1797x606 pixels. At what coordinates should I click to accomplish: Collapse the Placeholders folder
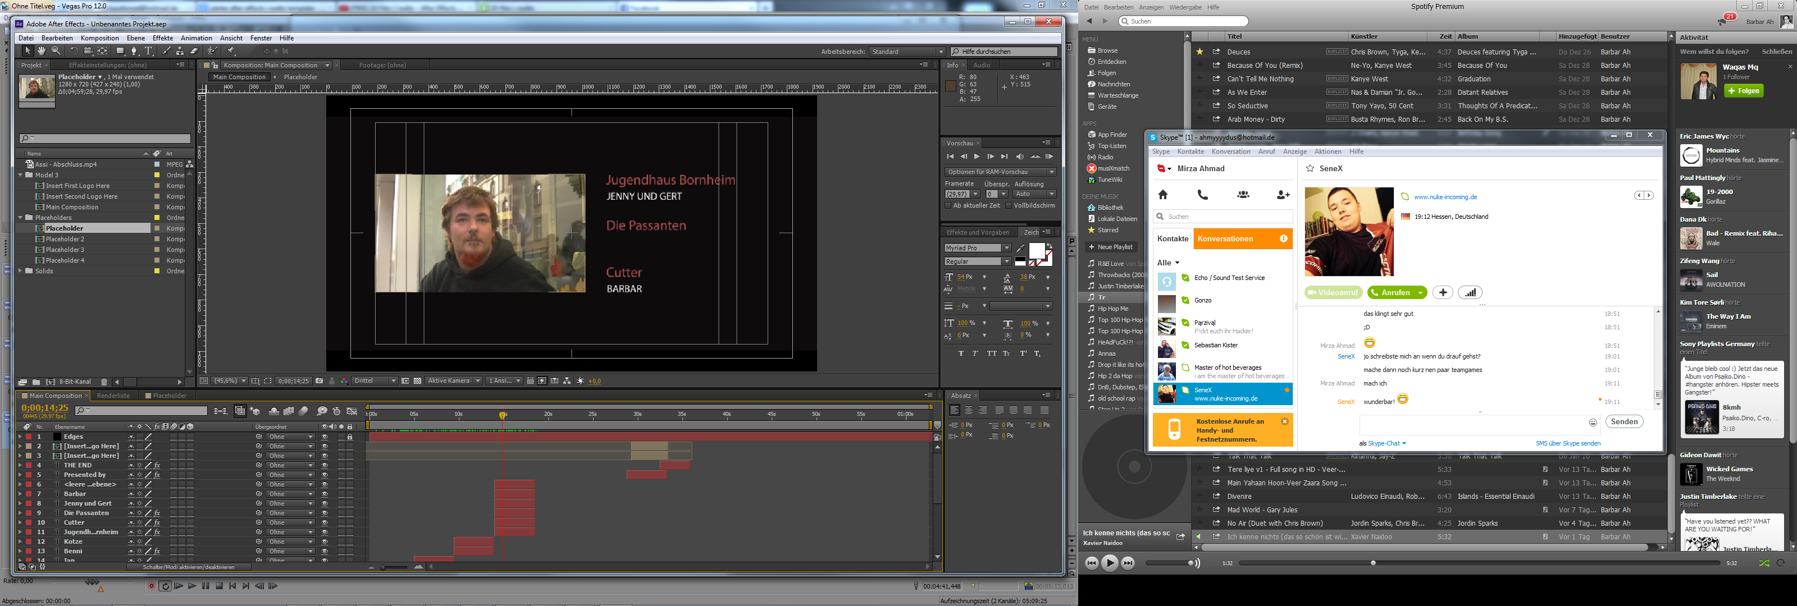(x=20, y=218)
